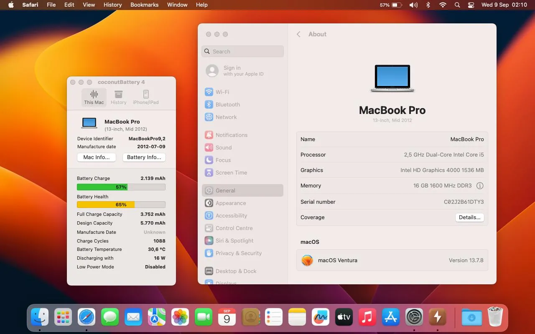Click the battery status icon in the menu bar
The height and width of the screenshot is (334, 535).
click(x=397, y=5)
